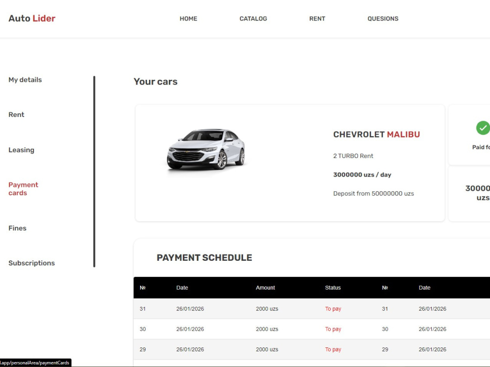This screenshot has width=490, height=367.
Task: Click the 2000 uzs amount in row 30
Action: point(267,329)
